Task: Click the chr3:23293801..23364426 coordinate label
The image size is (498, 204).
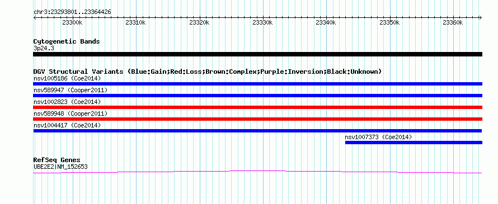Action: pos(72,12)
